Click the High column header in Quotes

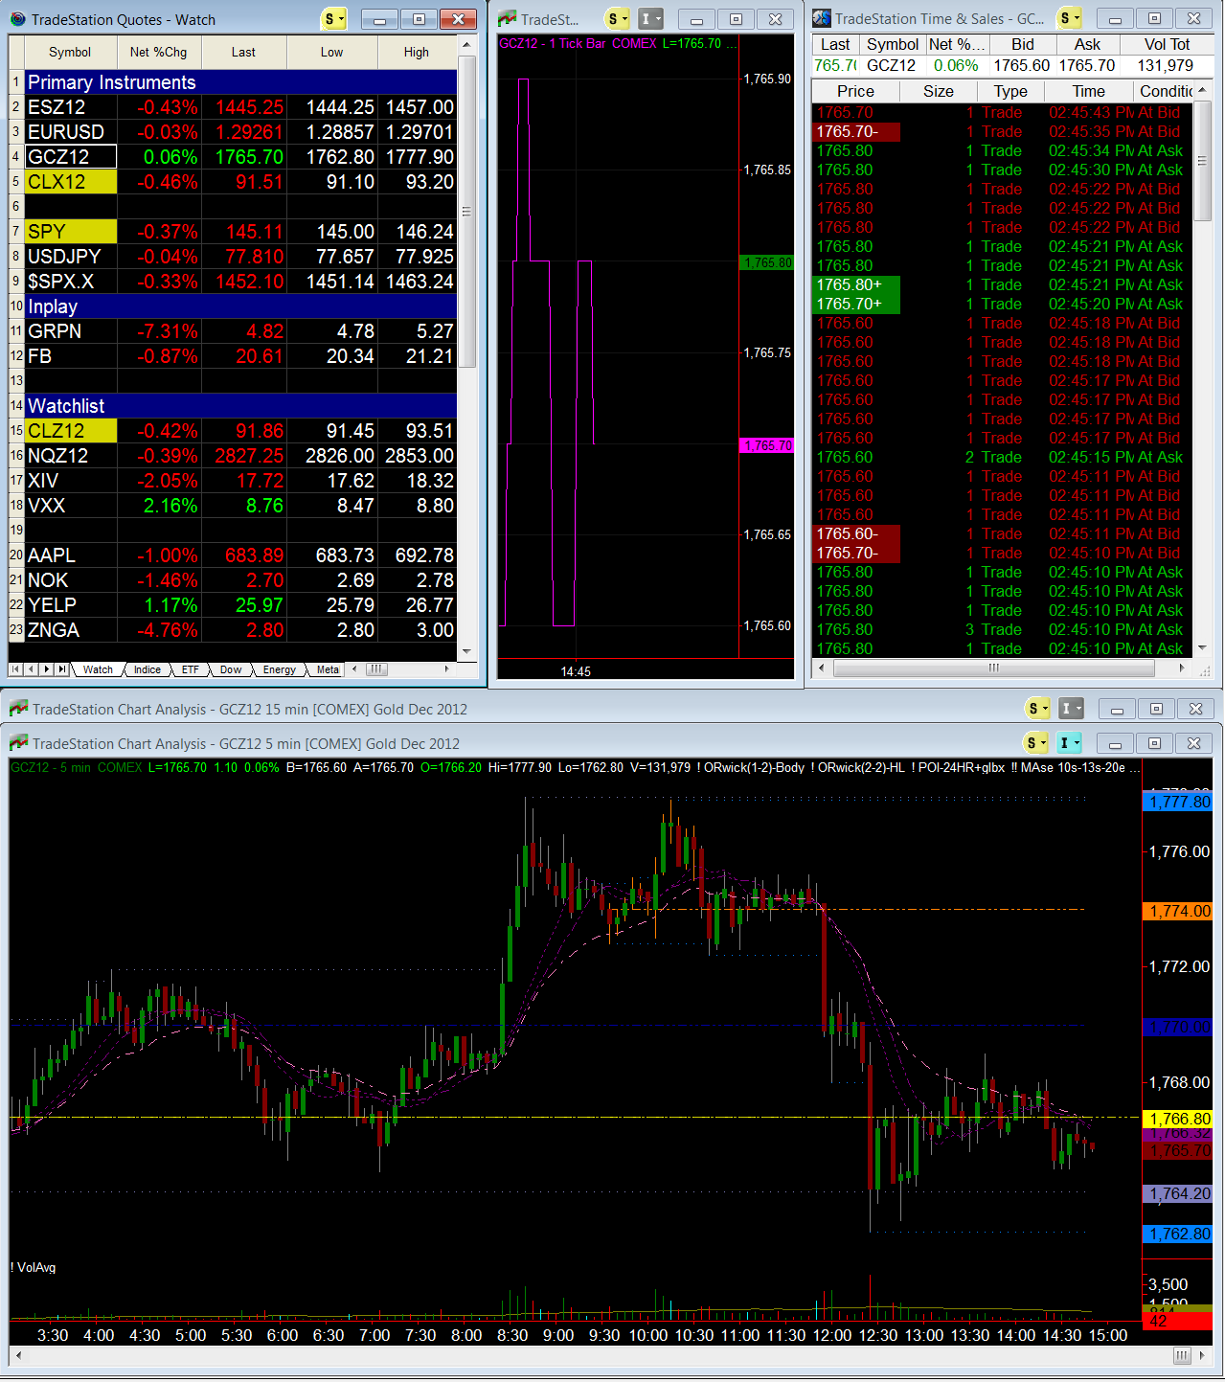417,53
